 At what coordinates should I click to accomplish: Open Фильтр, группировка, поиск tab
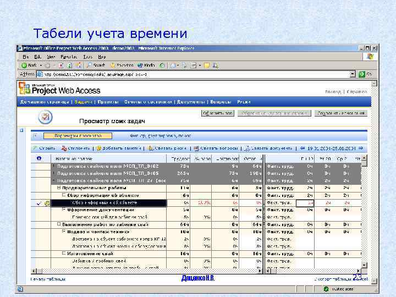coord(161,136)
